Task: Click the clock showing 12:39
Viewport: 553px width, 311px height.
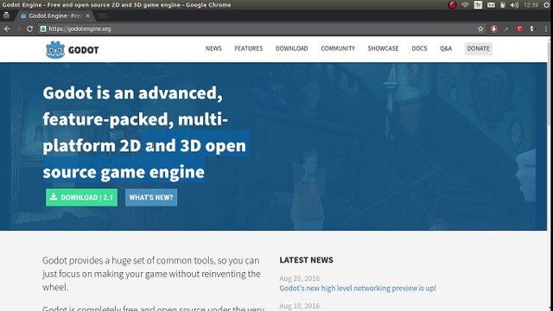Action: click(531, 5)
